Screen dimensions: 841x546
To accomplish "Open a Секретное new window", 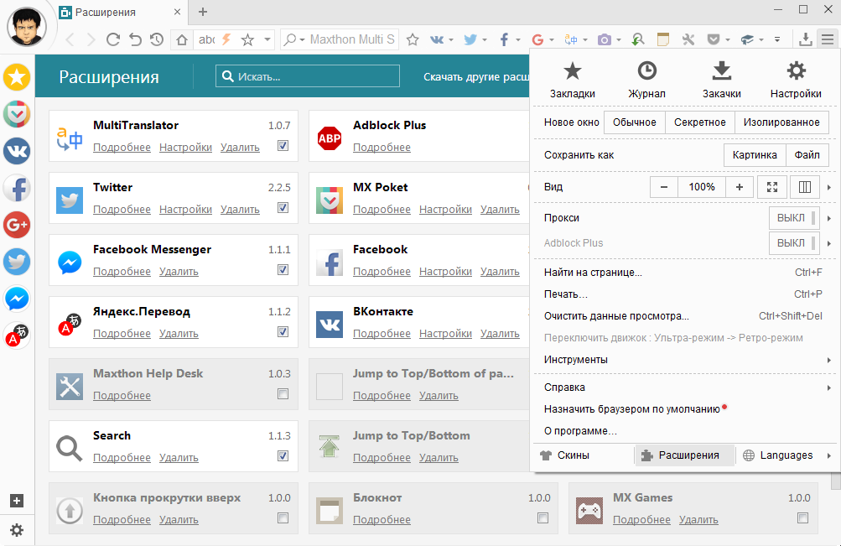I will [x=700, y=122].
